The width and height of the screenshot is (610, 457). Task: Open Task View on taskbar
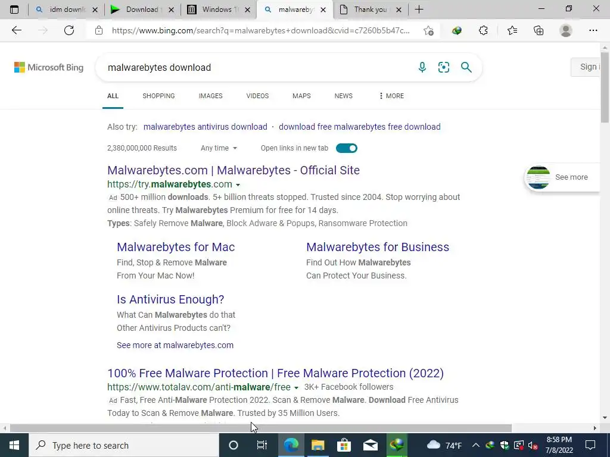coord(262,445)
